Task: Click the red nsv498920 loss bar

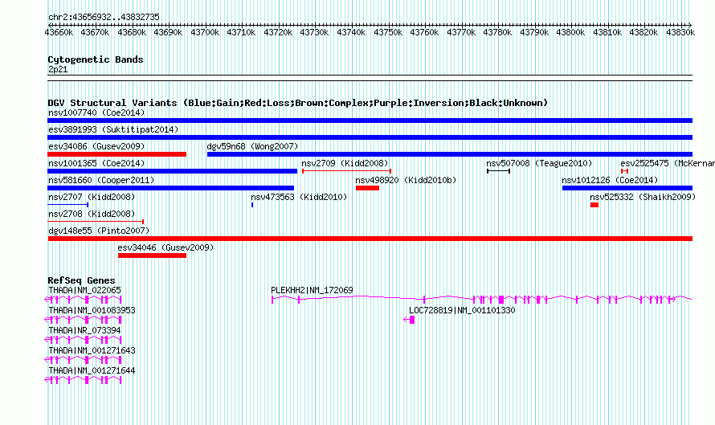Action: pos(367,188)
